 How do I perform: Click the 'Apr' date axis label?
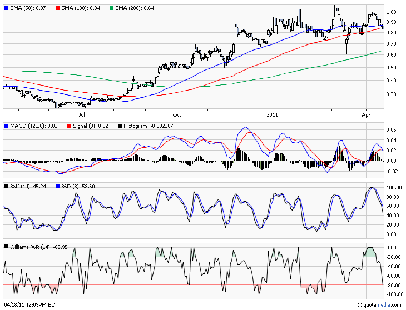[366, 114]
